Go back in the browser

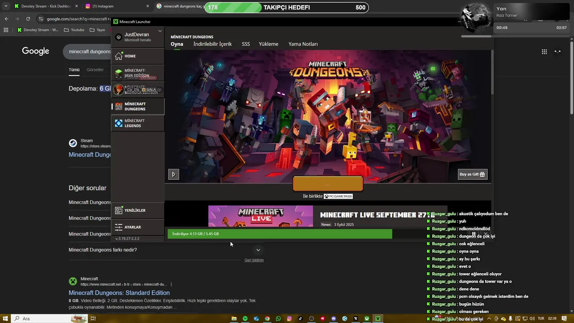point(6,19)
